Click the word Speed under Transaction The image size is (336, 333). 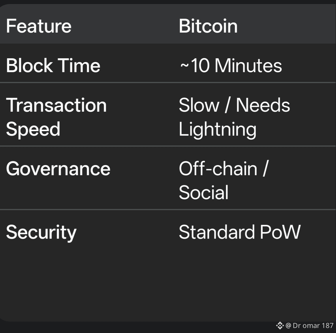tap(33, 129)
